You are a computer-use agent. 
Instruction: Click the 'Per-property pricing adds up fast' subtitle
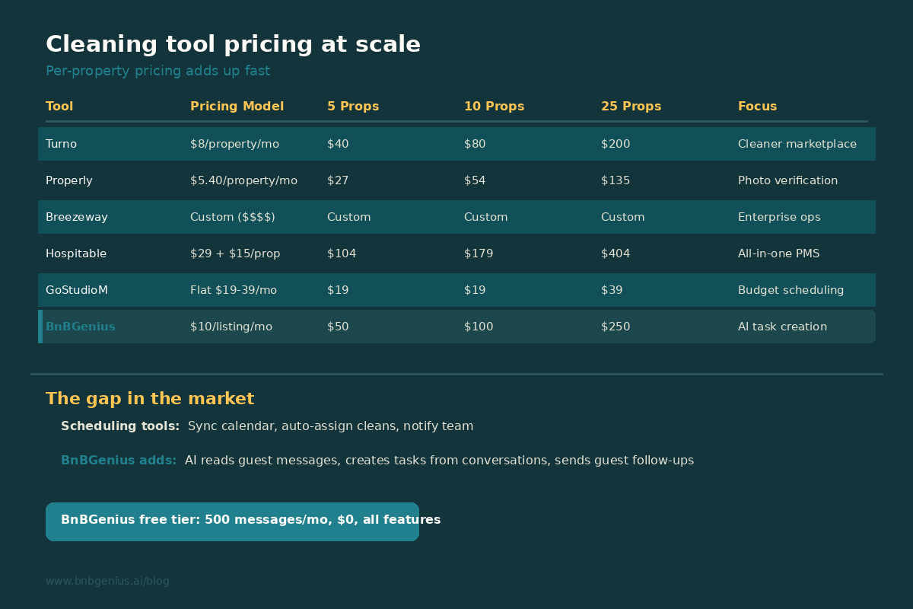coord(157,72)
